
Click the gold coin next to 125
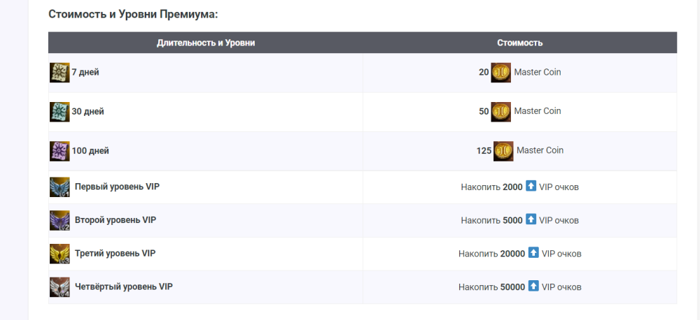tap(503, 151)
